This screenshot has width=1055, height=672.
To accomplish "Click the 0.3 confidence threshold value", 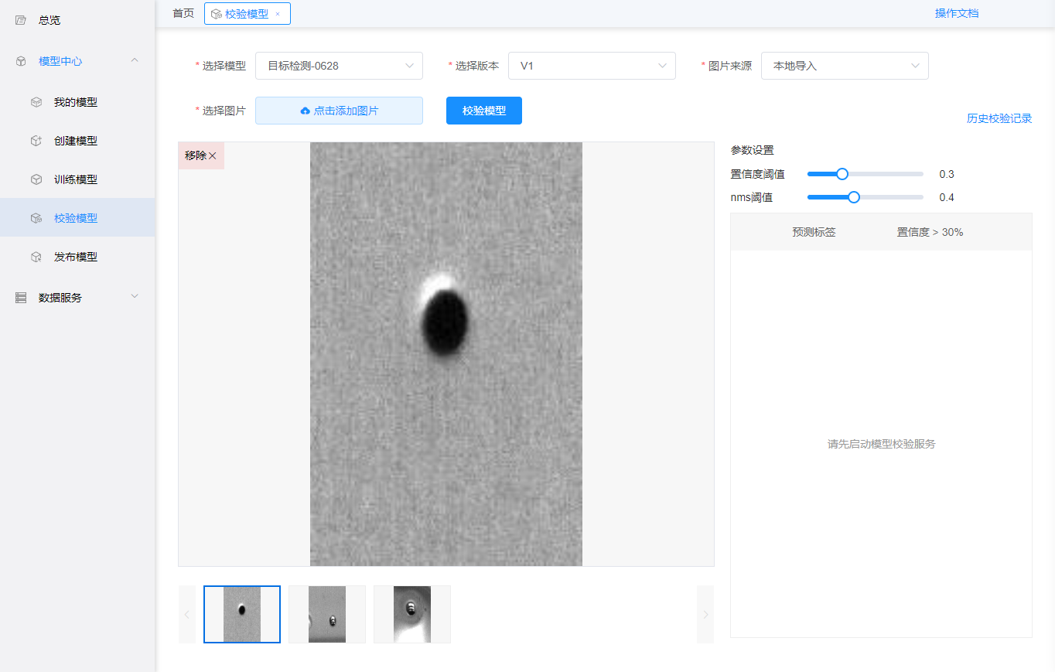I will pyautogui.click(x=947, y=174).
